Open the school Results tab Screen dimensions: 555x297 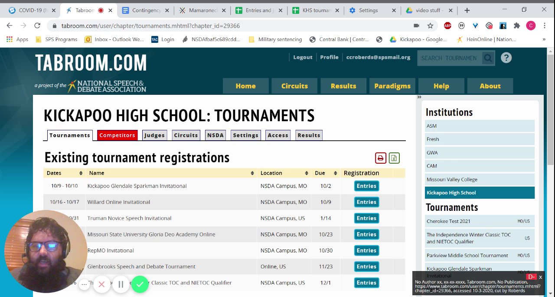(309, 136)
